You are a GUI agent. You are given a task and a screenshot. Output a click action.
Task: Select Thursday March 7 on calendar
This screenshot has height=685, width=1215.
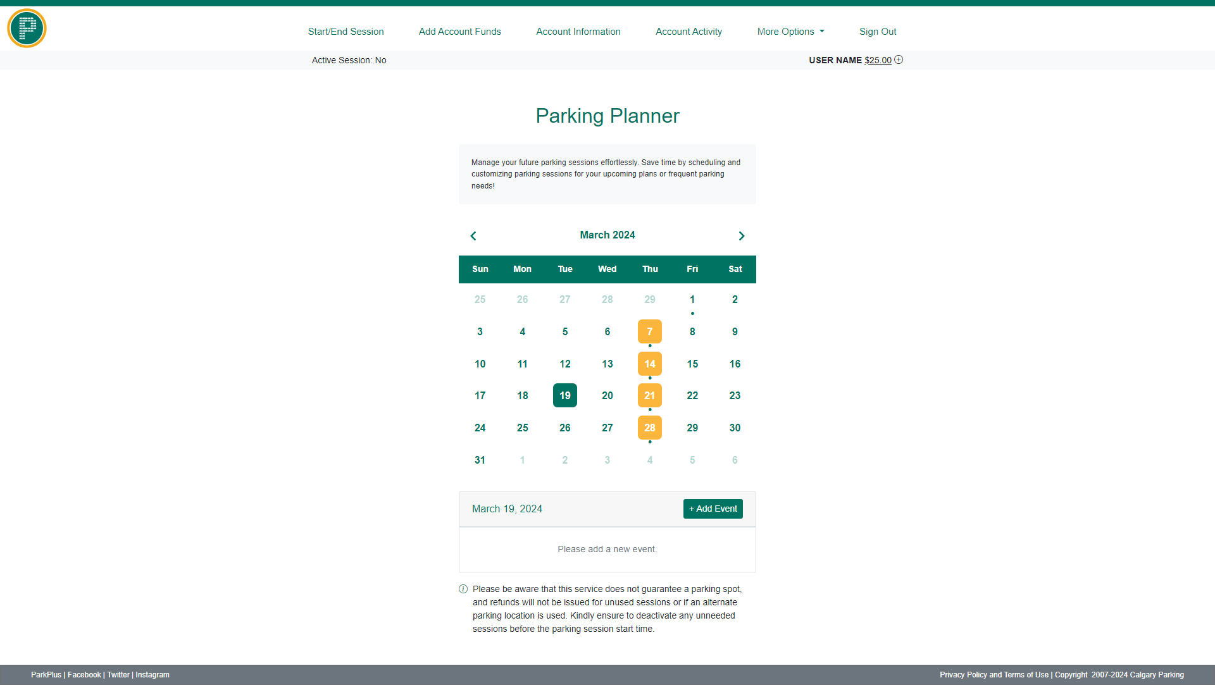[x=649, y=331]
